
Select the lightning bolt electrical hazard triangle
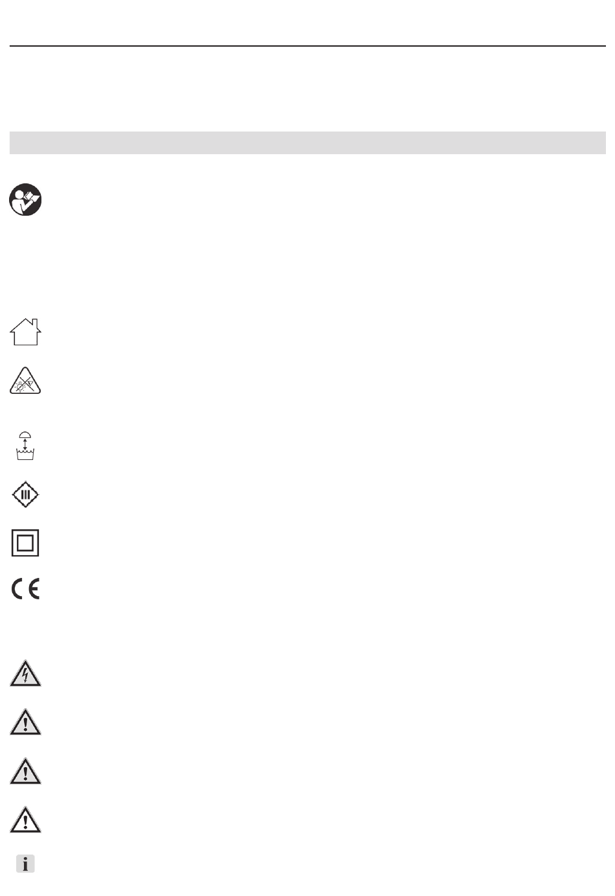point(25,674)
